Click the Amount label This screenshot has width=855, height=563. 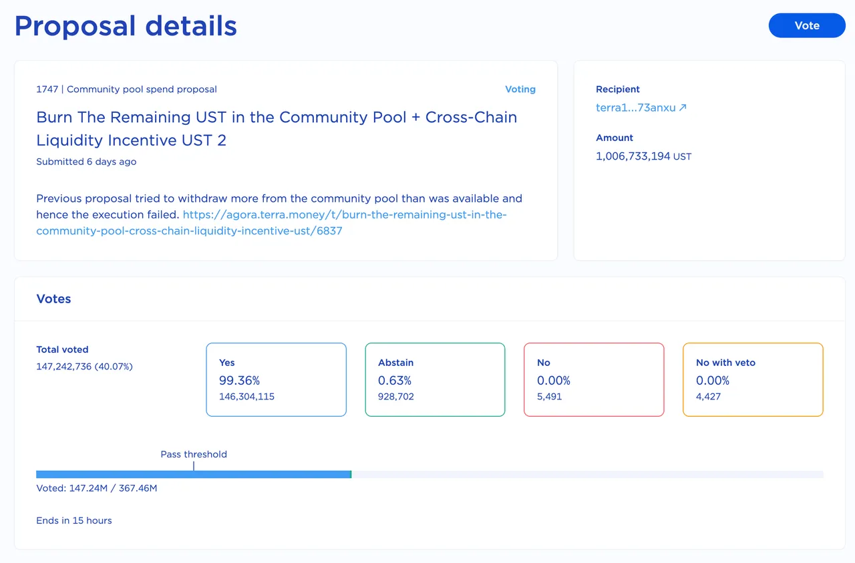pos(615,138)
